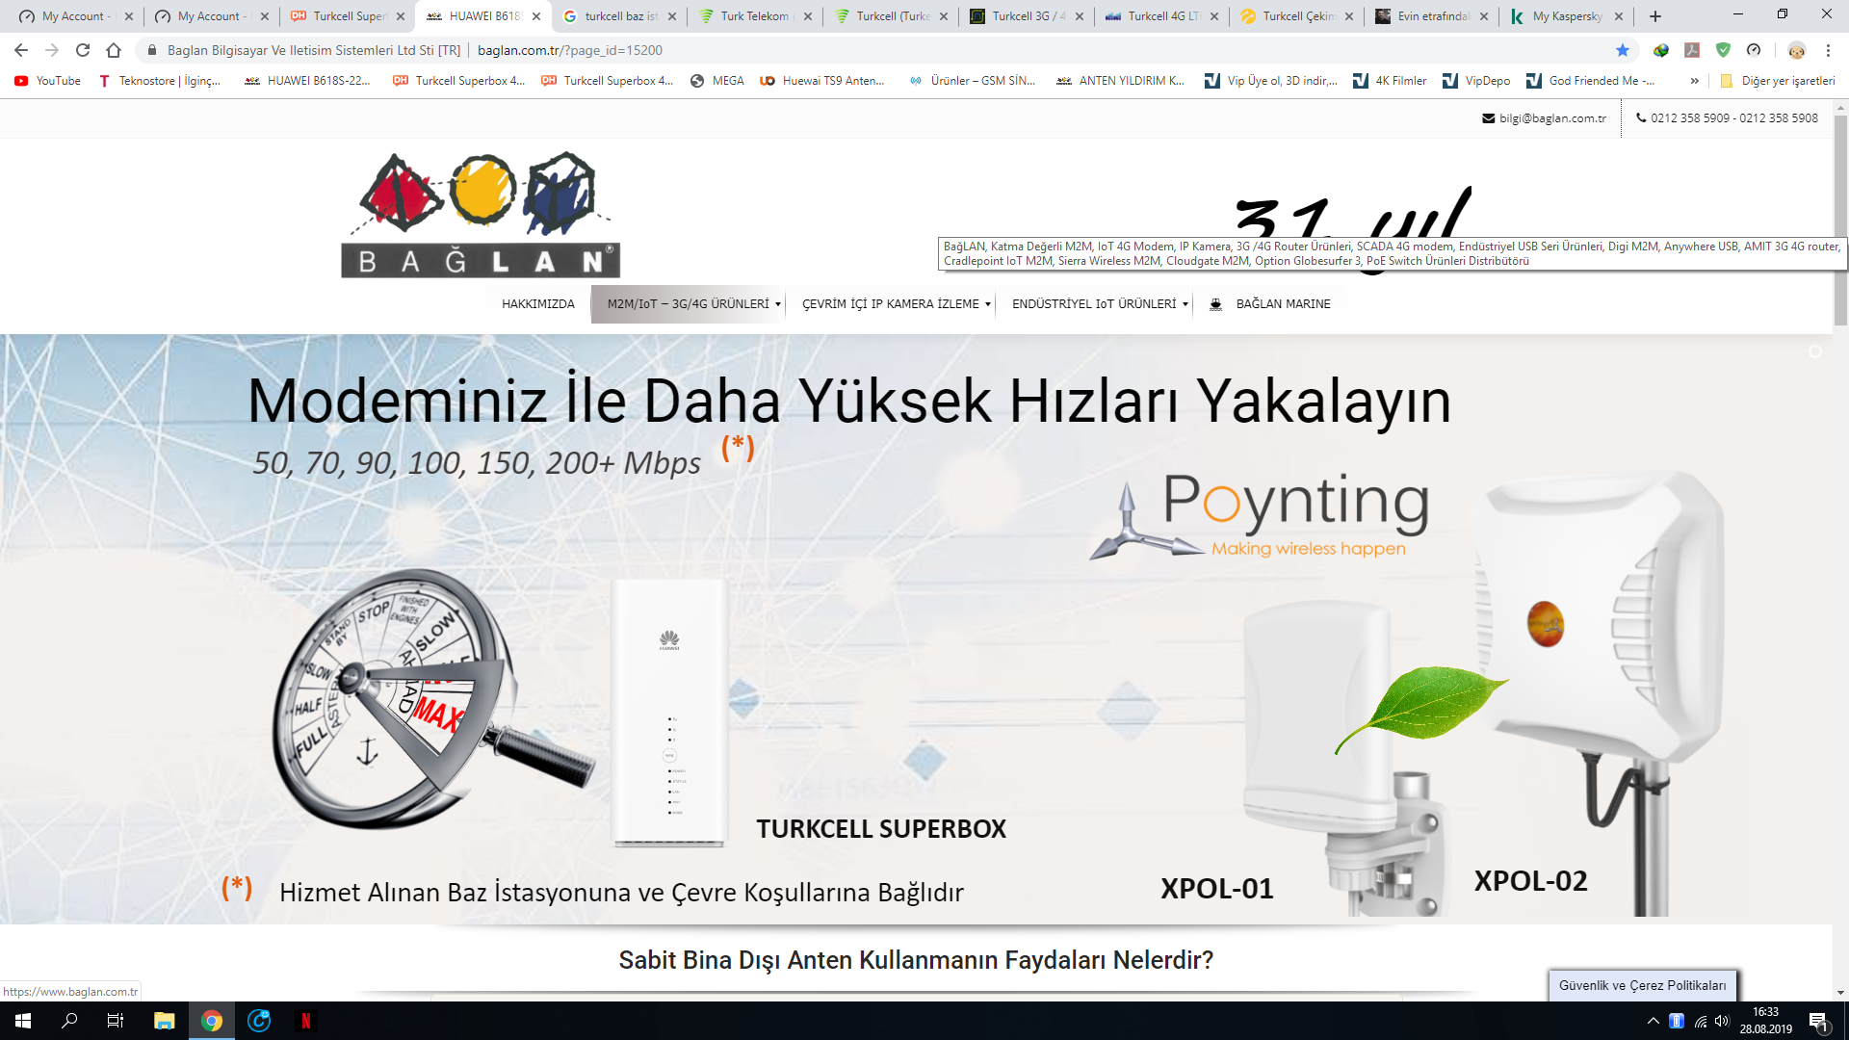The height and width of the screenshot is (1040, 1849).
Task: Switch to the Turkcell 3G / 4 tab
Action: pyautogui.click(x=1025, y=16)
